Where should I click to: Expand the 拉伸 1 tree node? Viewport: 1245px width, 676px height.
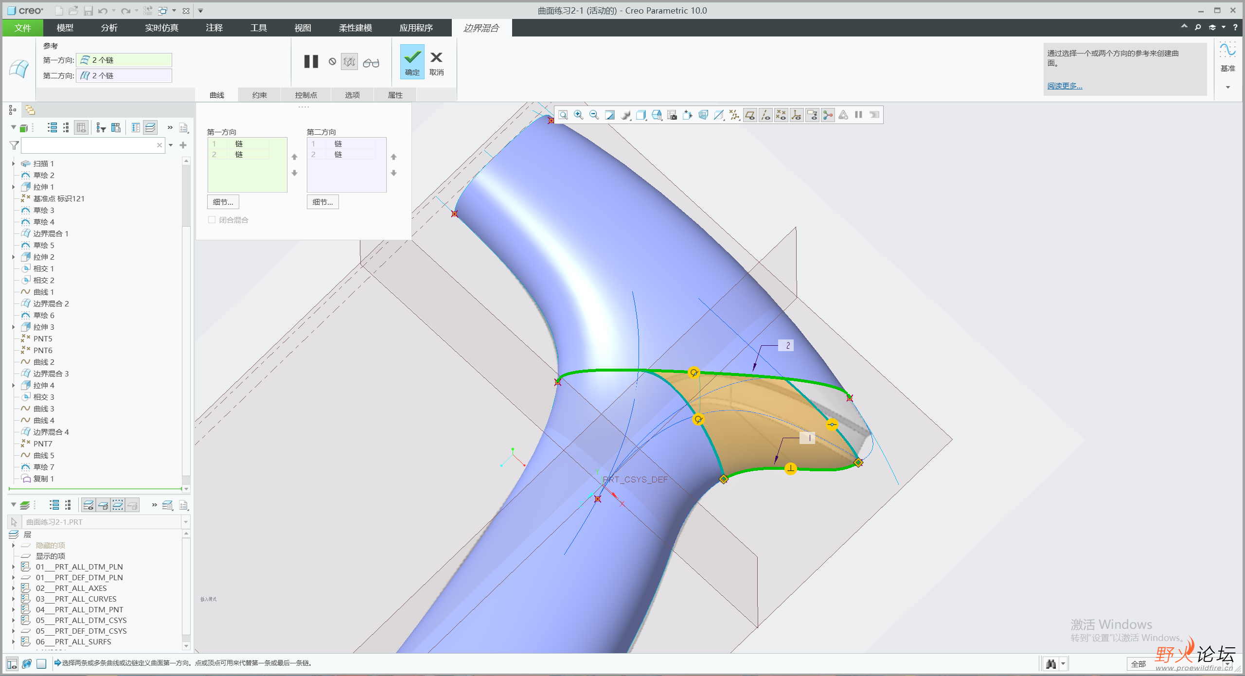point(14,187)
